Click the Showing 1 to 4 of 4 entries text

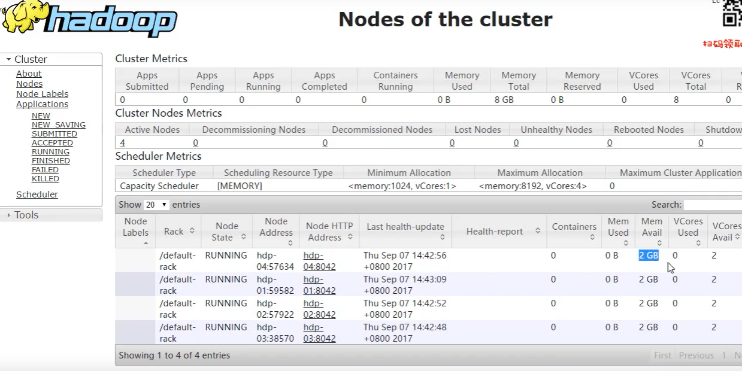click(174, 355)
